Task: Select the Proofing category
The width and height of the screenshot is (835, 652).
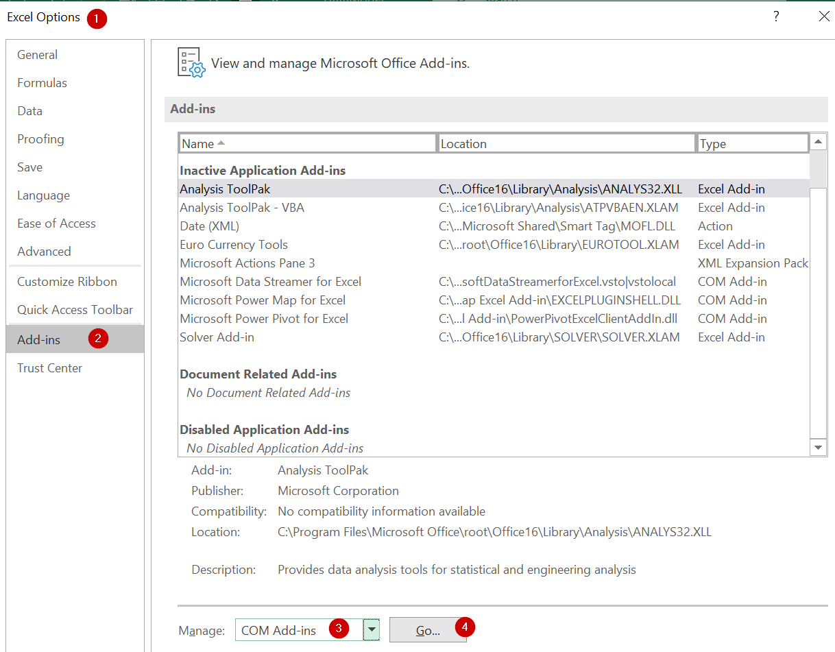Action: coord(40,138)
